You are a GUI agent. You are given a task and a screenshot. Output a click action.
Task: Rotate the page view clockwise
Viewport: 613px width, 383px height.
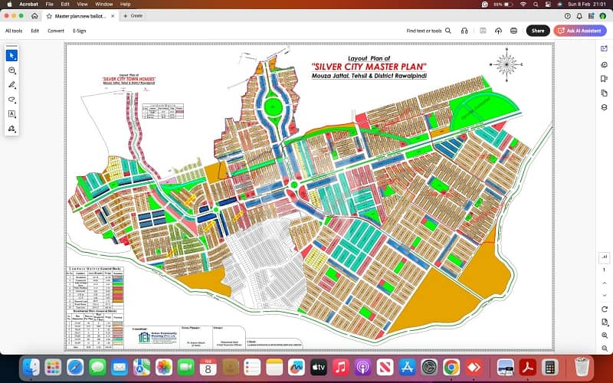point(605,309)
